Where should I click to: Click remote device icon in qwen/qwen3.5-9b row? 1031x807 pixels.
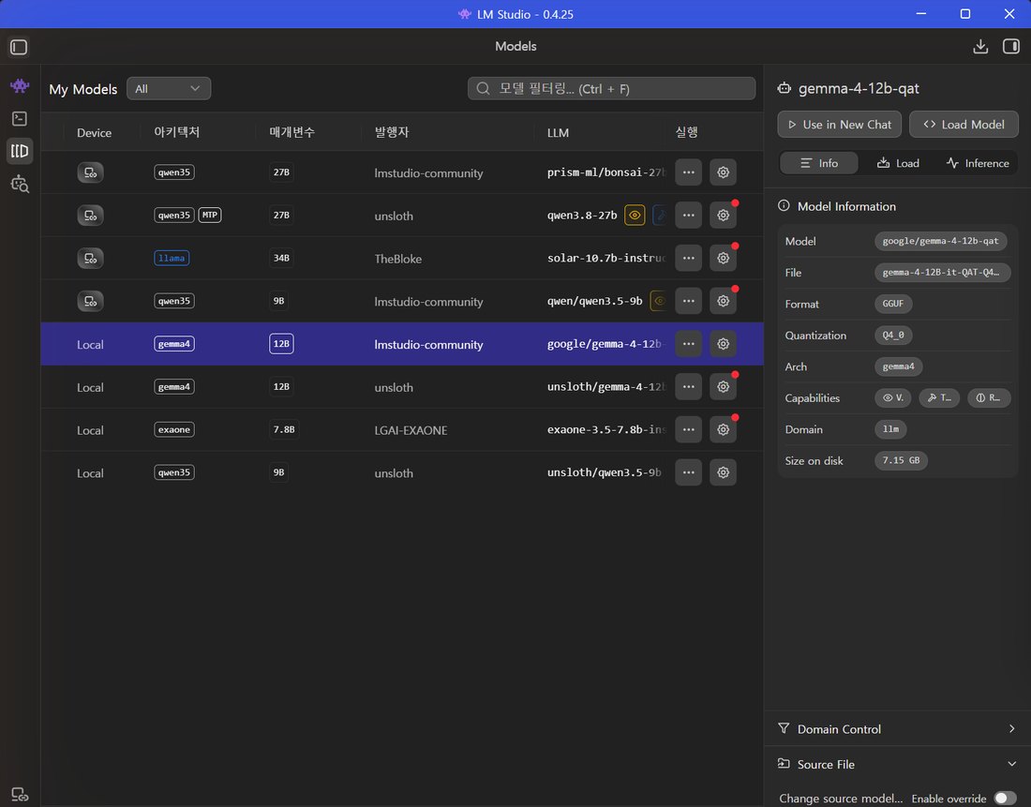[90, 301]
